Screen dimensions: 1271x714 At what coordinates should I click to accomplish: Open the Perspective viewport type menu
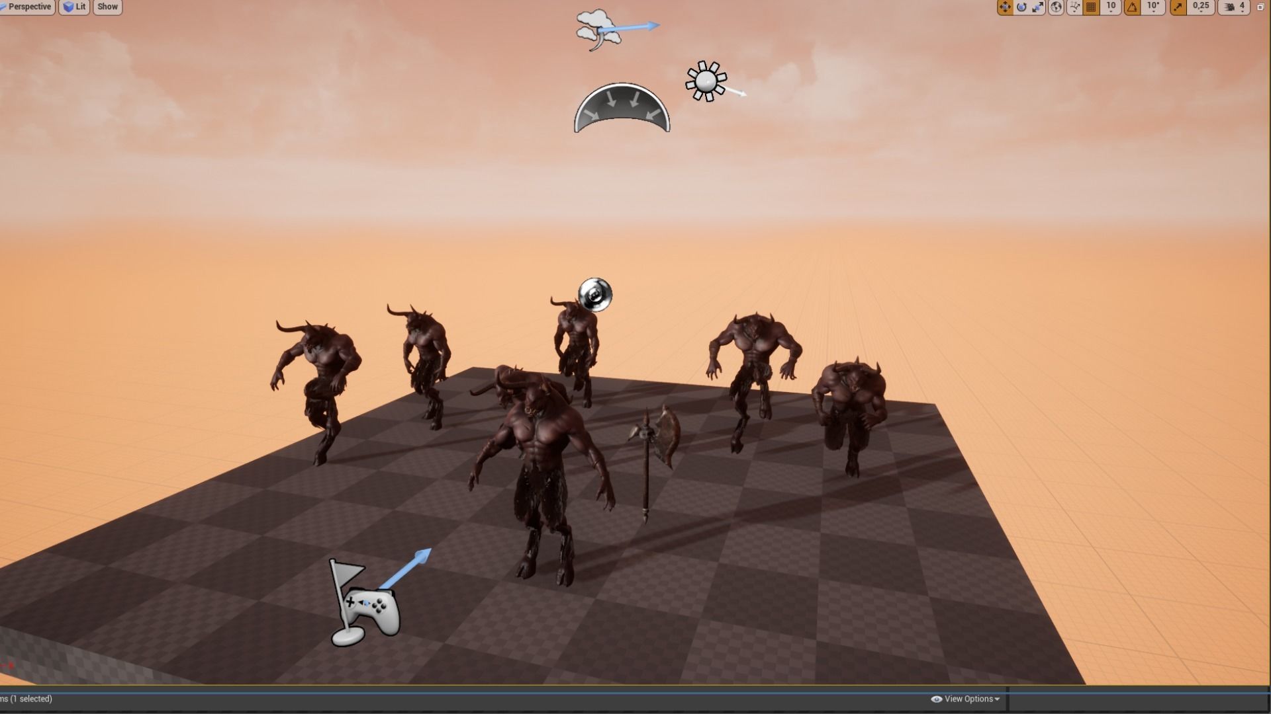pyautogui.click(x=26, y=7)
